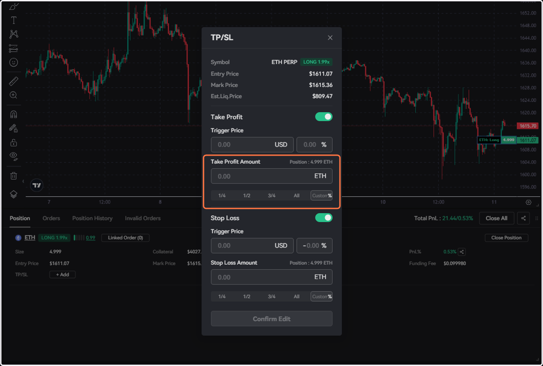Set Stop Loss amount to 1/2
The width and height of the screenshot is (543, 366).
pyautogui.click(x=247, y=296)
